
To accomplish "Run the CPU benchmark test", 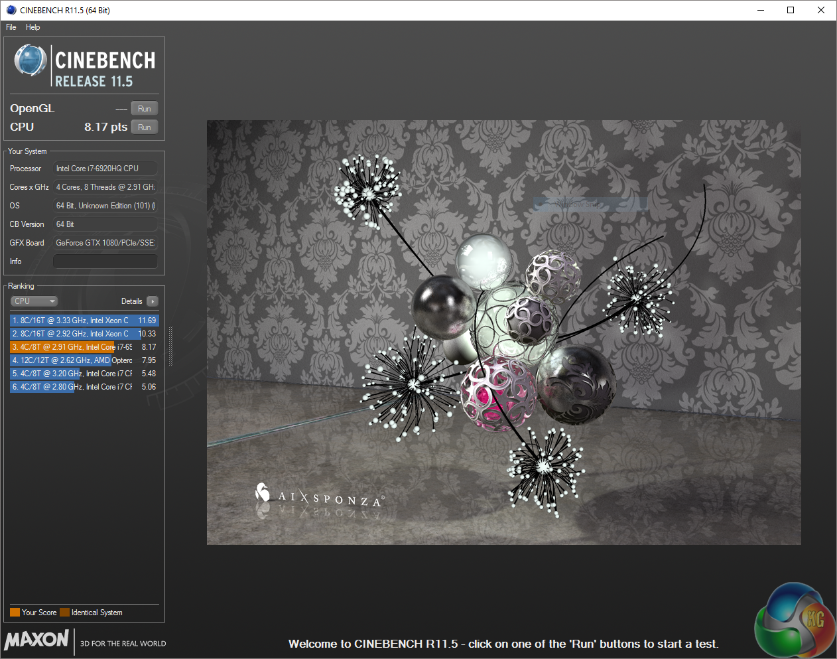I will tap(144, 127).
